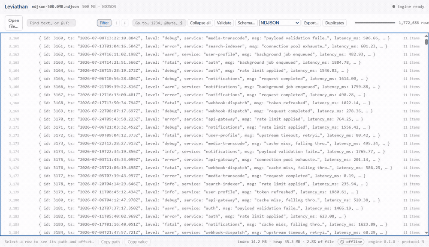This screenshot has height=247, width=429.
Task: Toggle the Filter button
Action: point(104,23)
